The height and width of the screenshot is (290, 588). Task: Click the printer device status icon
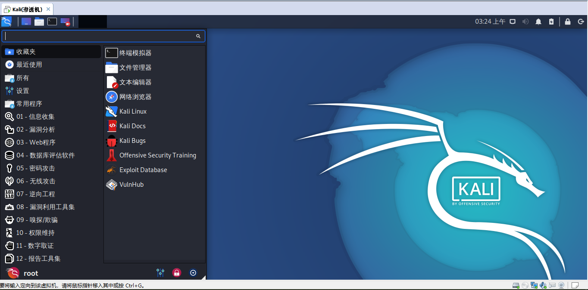552,285
